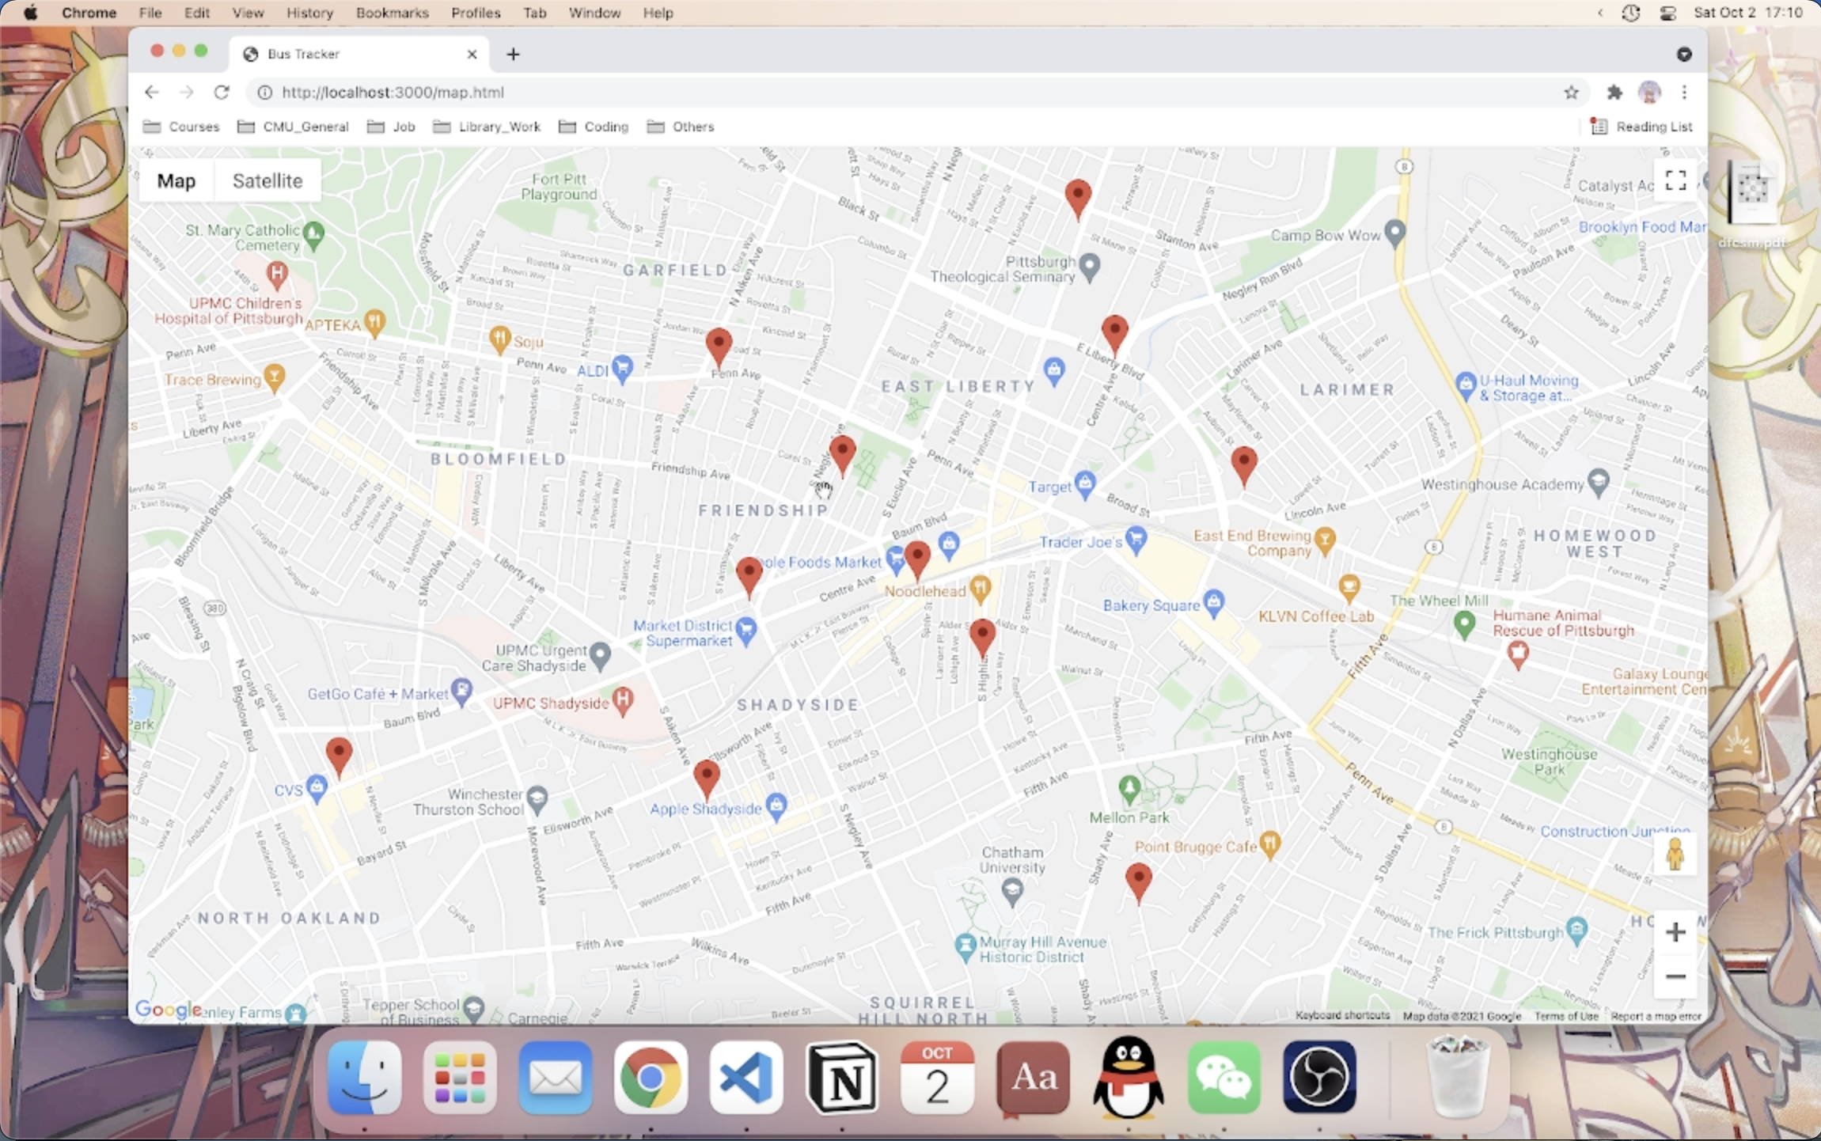Click red bus marker near Stanton Ave
Screen dimensions: 1821x1141
(x=1077, y=196)
